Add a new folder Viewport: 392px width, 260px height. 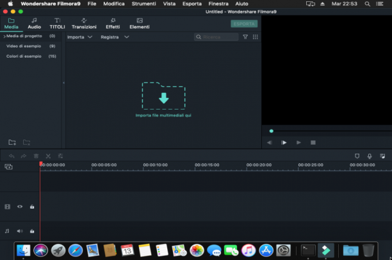[12, 143]
